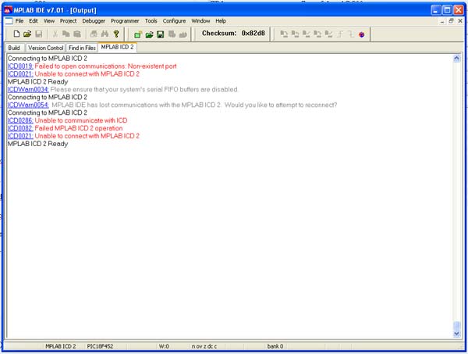Click the W:0 status bar entry
Screen dimensions: 468x354
164,346
